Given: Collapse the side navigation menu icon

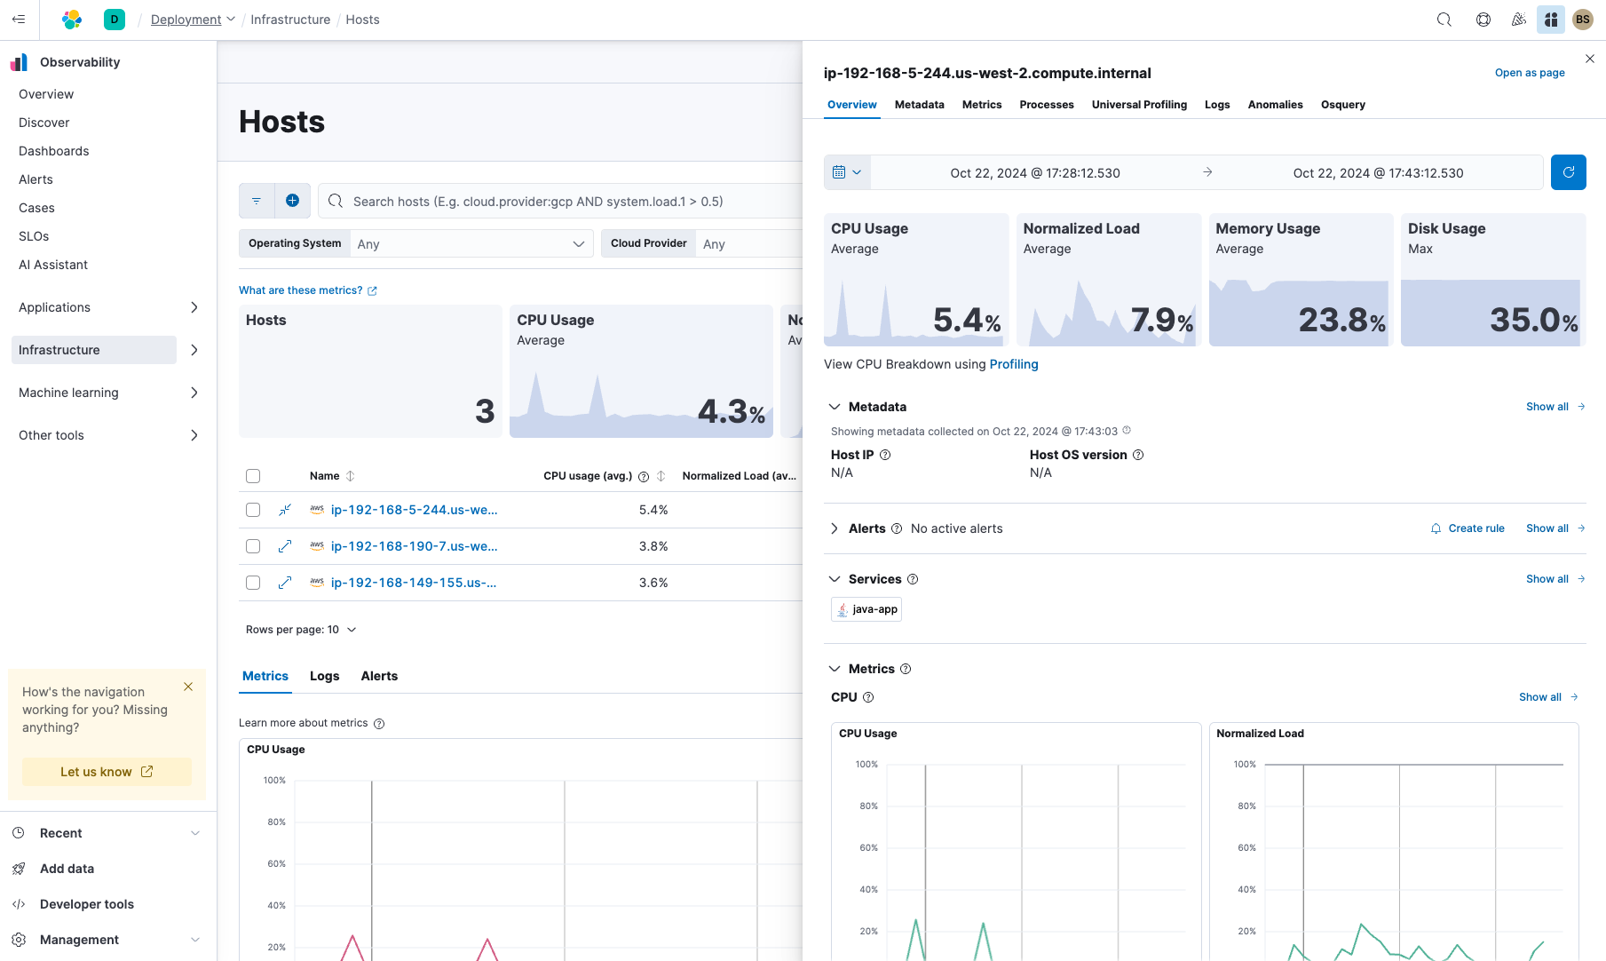Looking at the screenshot, I should (19, 20).
